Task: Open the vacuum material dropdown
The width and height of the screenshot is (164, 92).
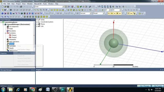Action: coord(90,13)
